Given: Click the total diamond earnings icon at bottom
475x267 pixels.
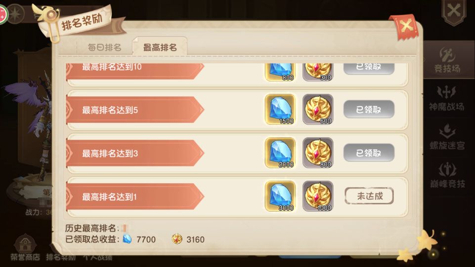Looking at the screenshot, I should 127,239.
